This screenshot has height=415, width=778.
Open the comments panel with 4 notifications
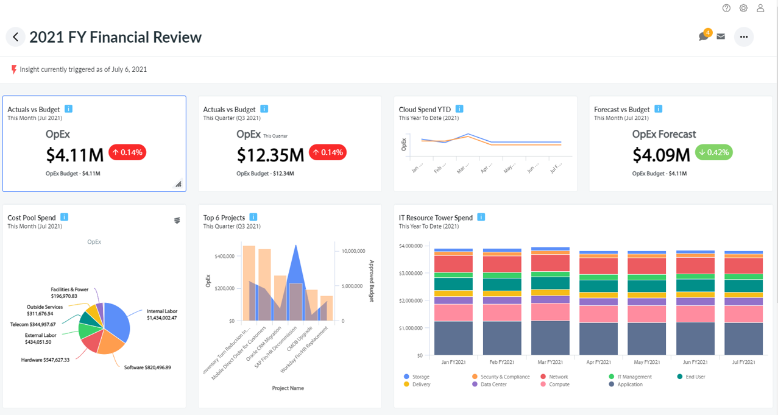pyautogui.click(x=704, y=37)
